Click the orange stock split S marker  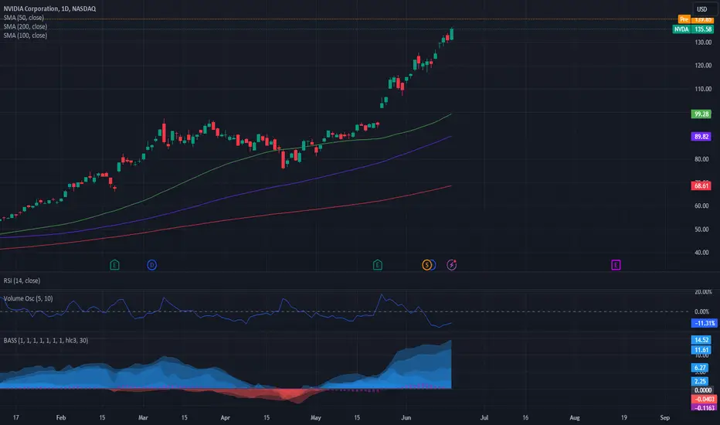[427, 265]
